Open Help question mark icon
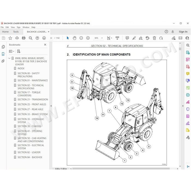191x191 pixels. [166, 32]
